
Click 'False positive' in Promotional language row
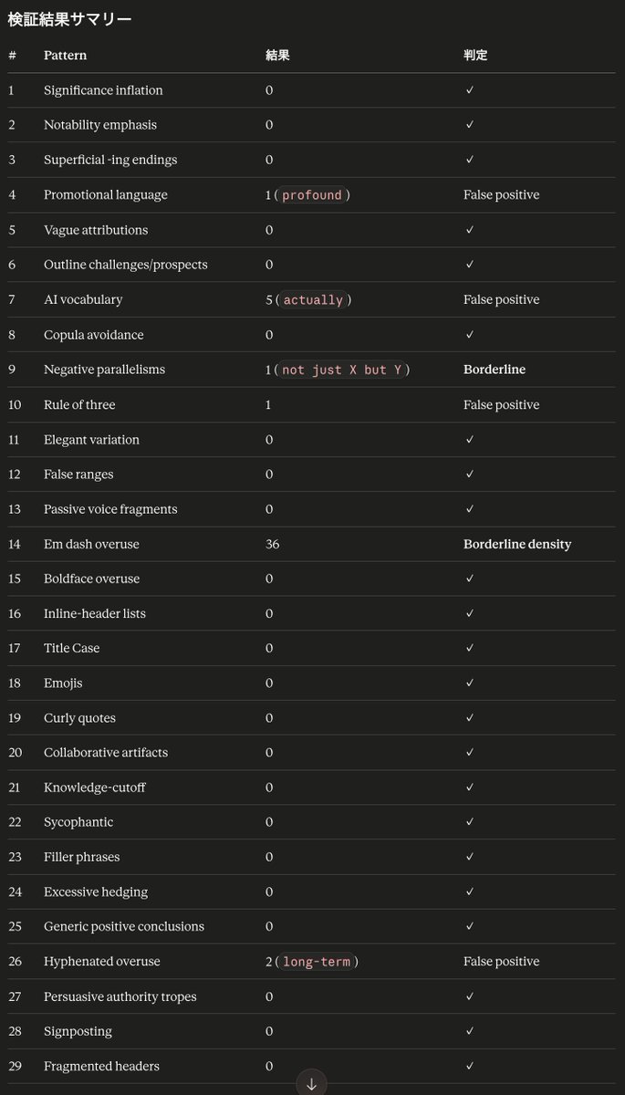pyautogui.click(x=502, y=195)
